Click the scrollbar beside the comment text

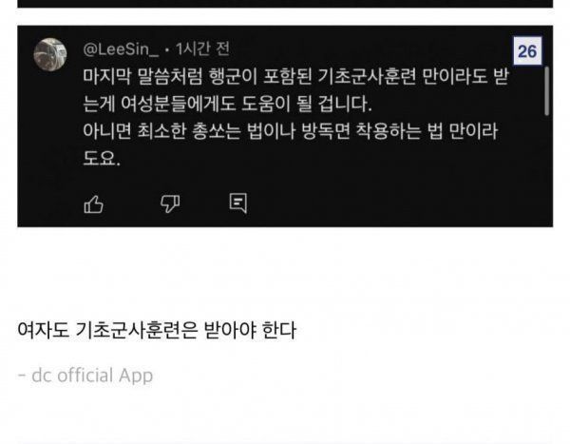547,91
